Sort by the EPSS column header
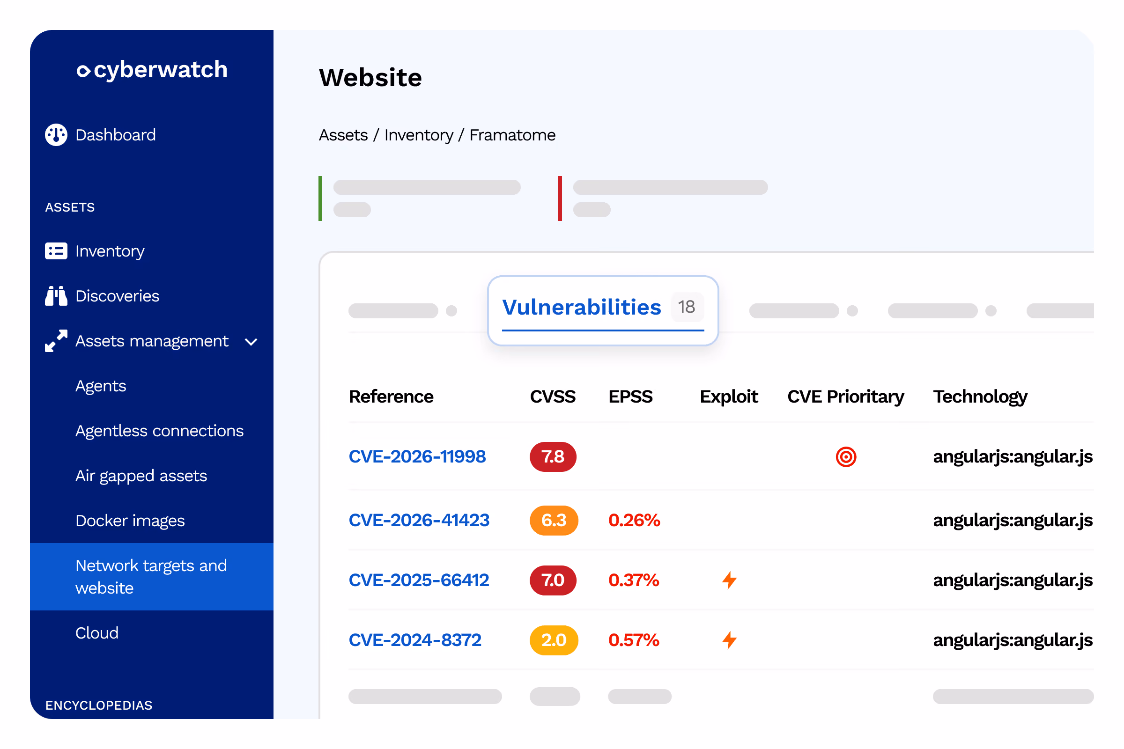 (x=630, y=397)
